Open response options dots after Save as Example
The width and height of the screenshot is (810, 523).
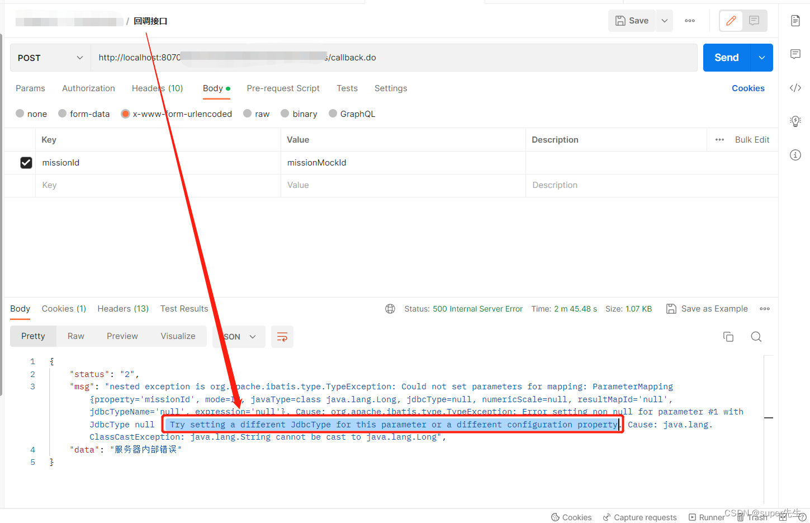tap(765, 309)
